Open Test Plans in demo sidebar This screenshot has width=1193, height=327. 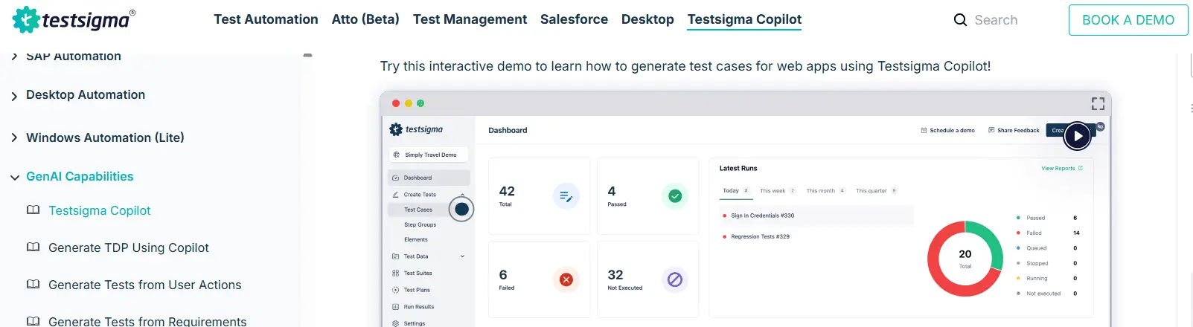tap(417, 290)
